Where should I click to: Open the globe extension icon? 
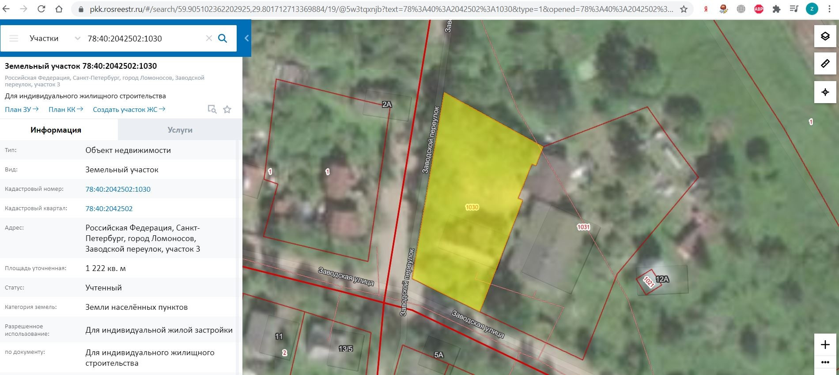pyautogui.click(x=741, y=9)
